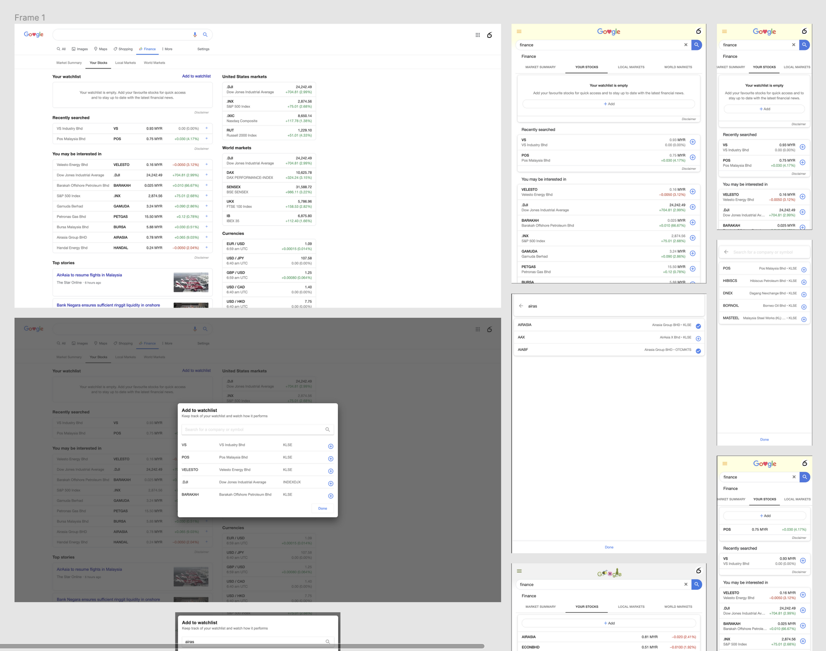This screenshot has width=826, height=651.
Task: Click Done in the Add to watchlist dialog
Action: tap(323, 508)
